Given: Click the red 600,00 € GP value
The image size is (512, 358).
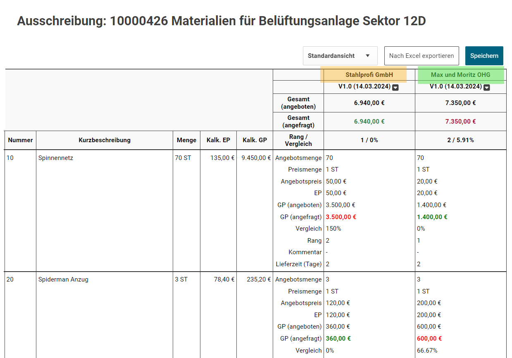Looking at the screenshot, I should click(429, 338).
